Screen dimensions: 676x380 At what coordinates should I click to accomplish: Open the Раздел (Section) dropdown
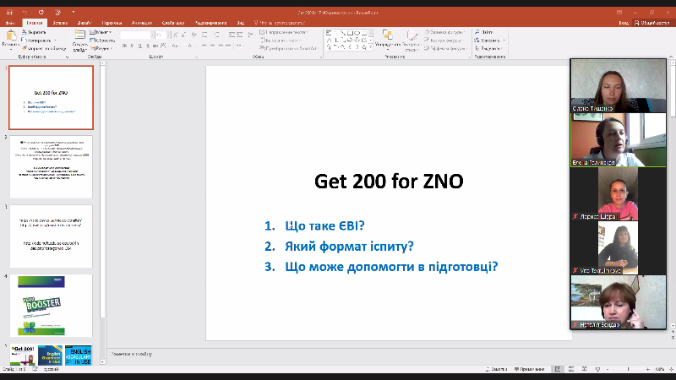(101, 49)
